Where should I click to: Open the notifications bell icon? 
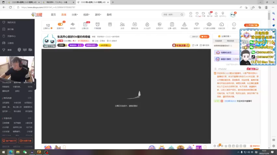216,14
